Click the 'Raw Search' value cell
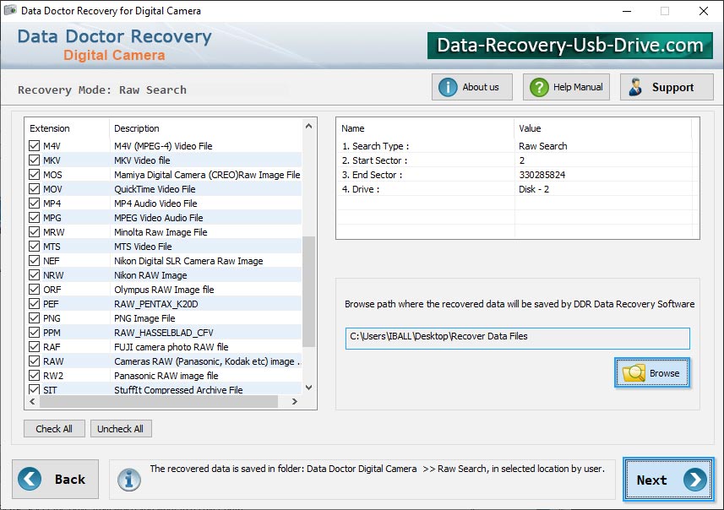The image size is (724, 510). point(543,146)
